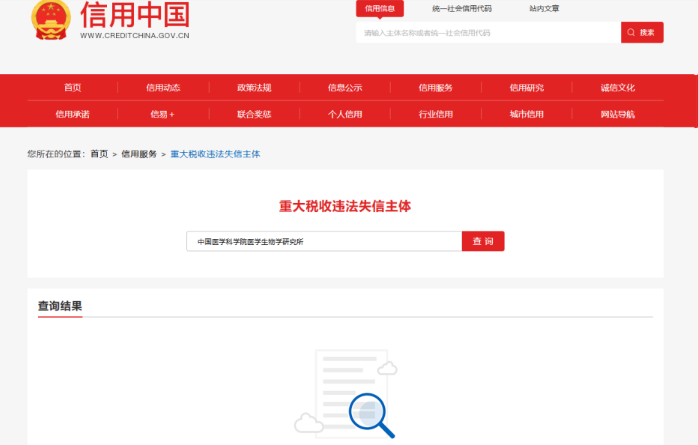Open 首页 in the red navigation bar
Viewport: 698px width, 445px height.
(x=73, y=88)
